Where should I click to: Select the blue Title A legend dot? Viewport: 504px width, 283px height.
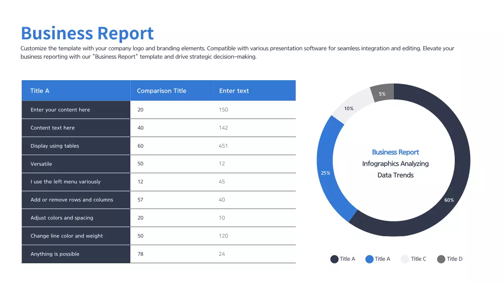[x=369, y=259]
